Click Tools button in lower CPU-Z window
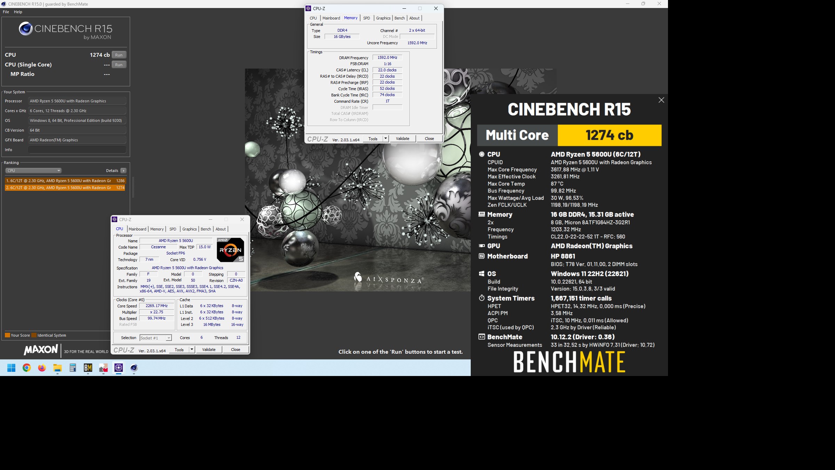This screenshot has height=470, width=835. pos(179,350)
